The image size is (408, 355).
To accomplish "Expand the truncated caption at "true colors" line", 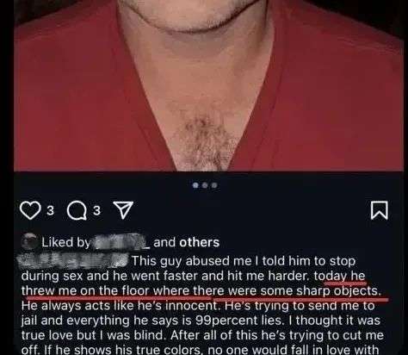I will [200, 350].
